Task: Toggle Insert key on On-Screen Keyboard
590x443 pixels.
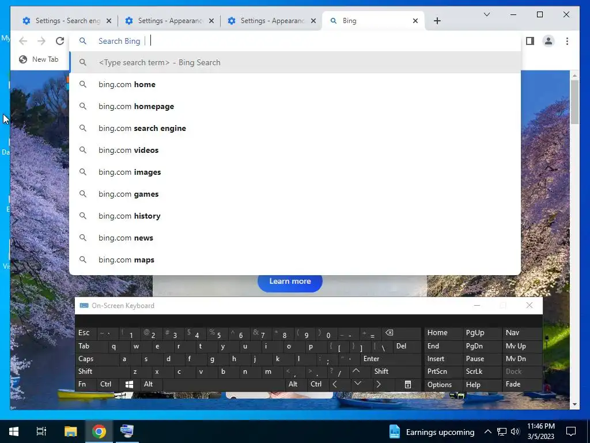Action: pos(443,359)
